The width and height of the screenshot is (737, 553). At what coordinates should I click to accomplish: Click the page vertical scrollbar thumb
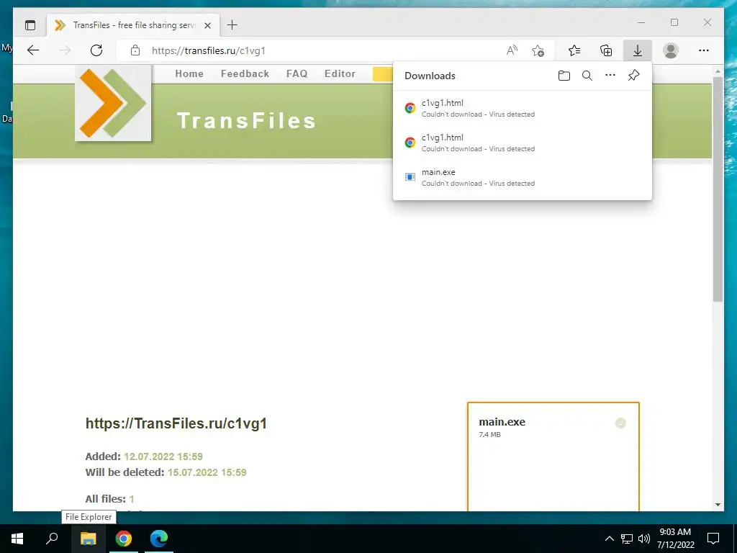pos(718,189)
